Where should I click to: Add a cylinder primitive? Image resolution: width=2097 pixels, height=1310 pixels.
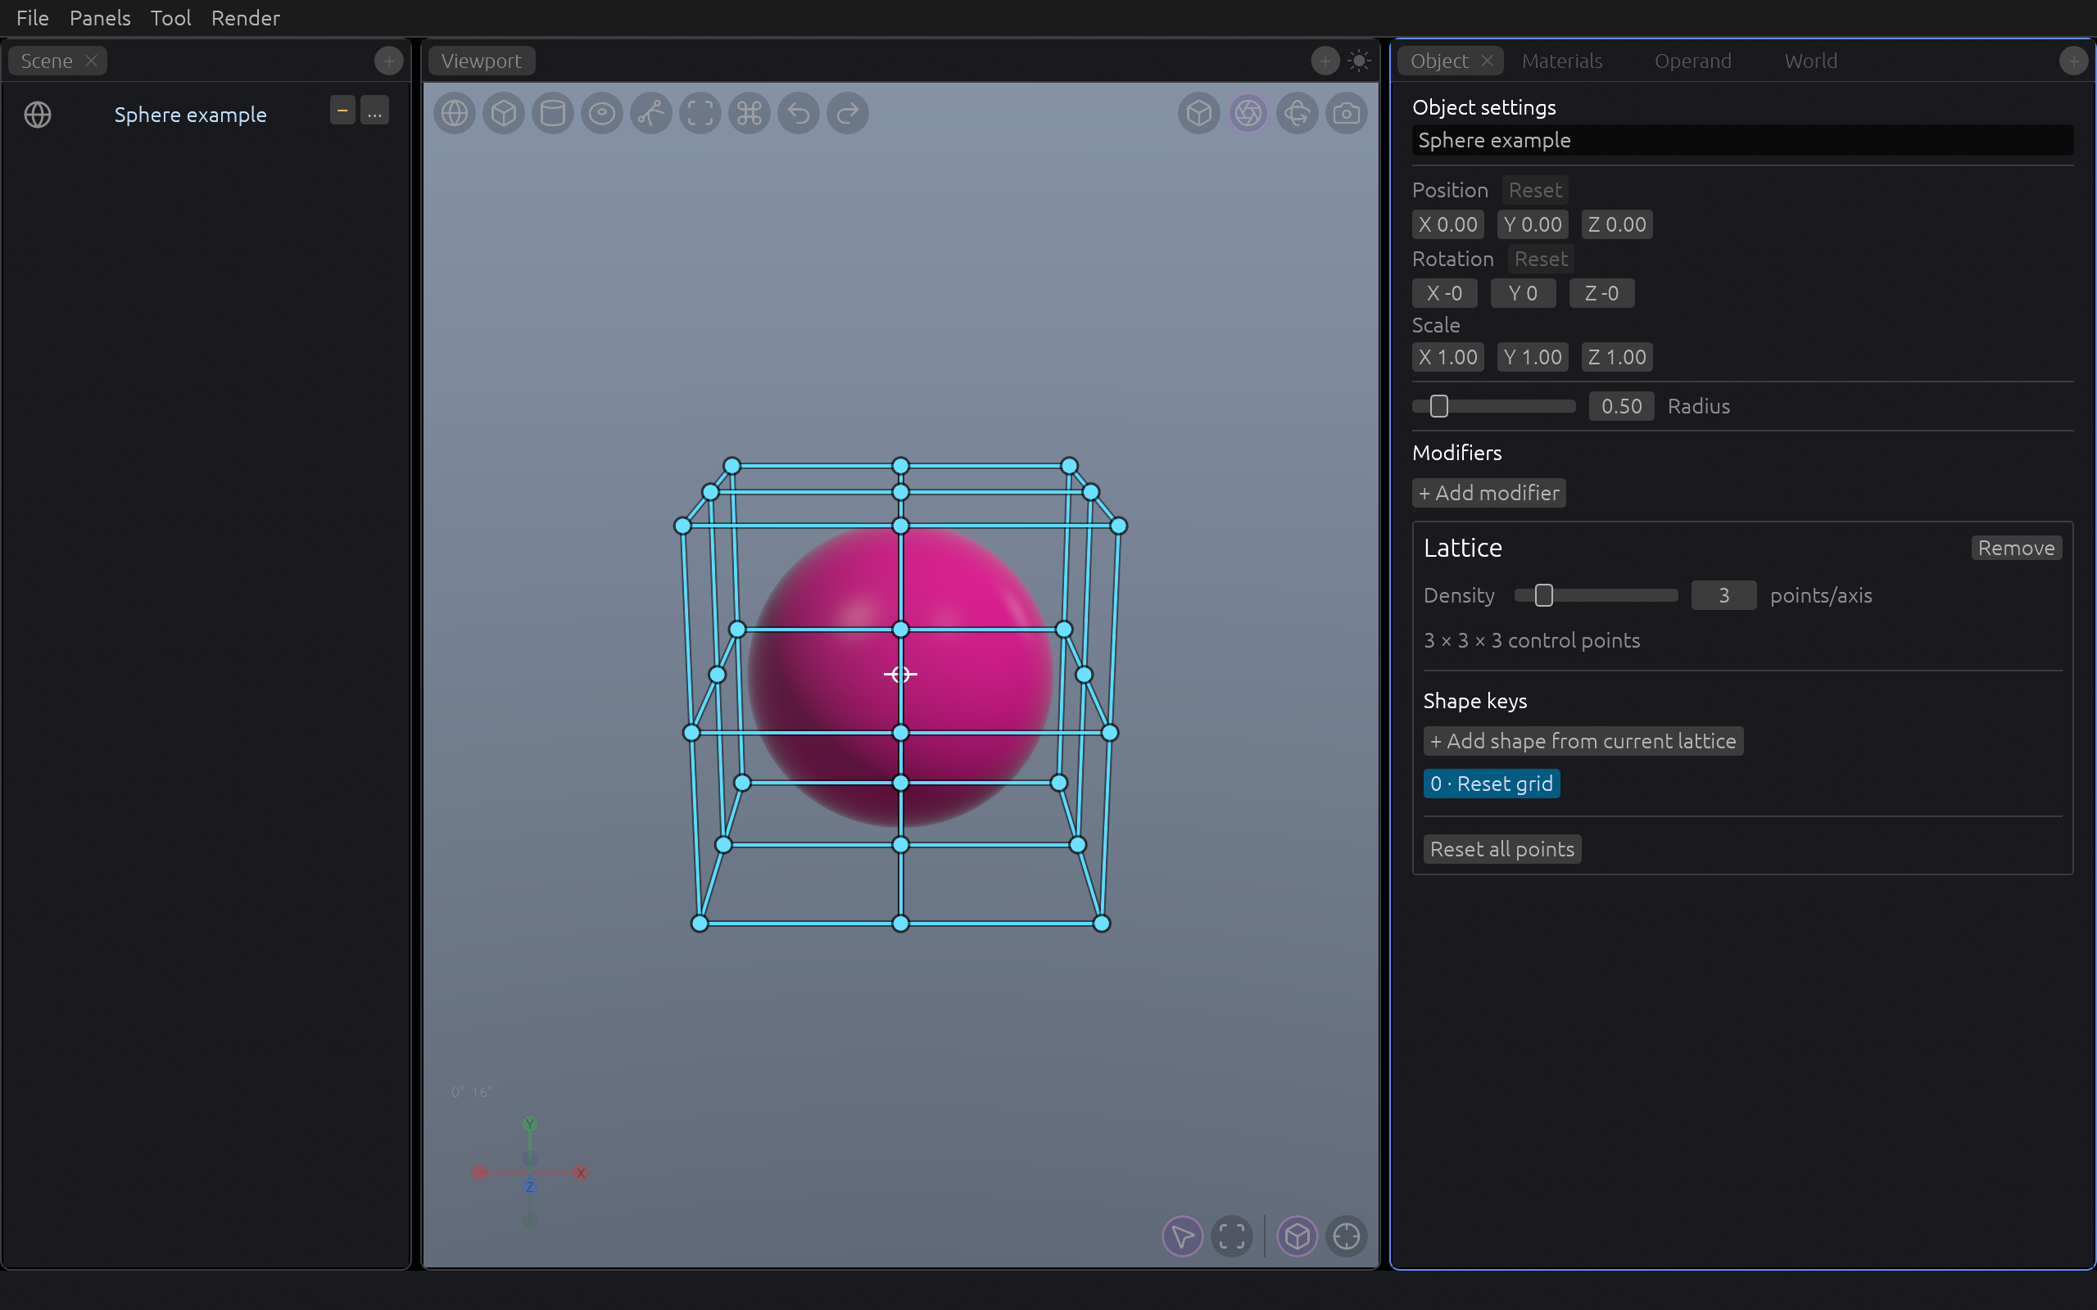(553, 114)
